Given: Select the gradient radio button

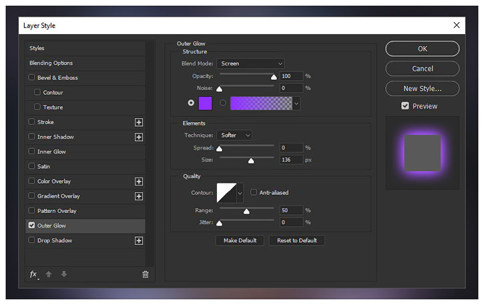Looking at the screenshot, I should (x=223, y=103).
